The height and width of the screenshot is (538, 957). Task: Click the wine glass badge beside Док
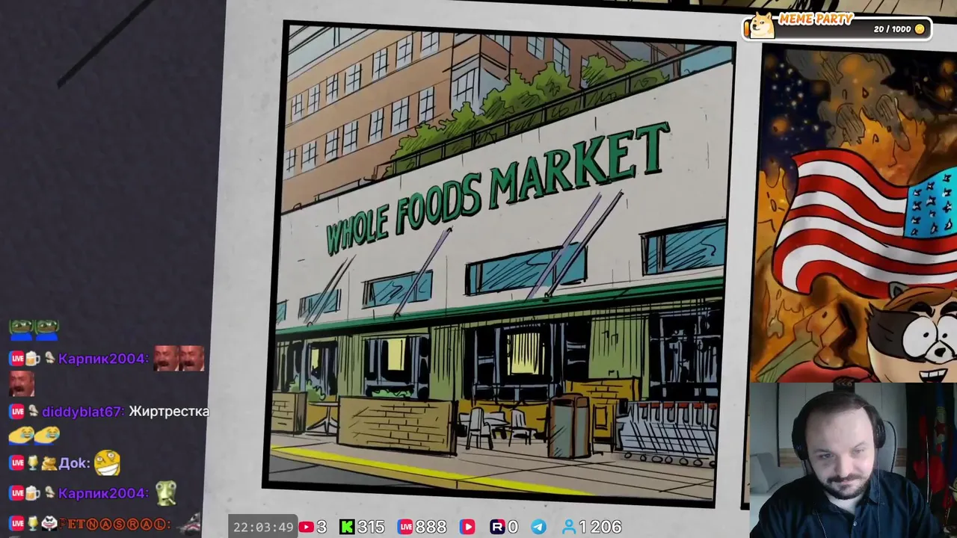coord(33,463)
